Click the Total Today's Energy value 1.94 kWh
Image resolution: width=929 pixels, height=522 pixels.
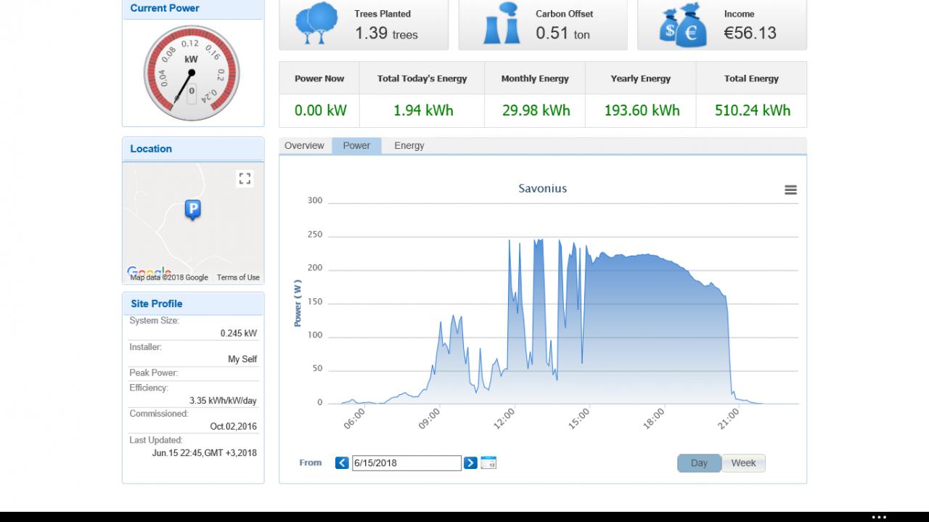pos(423,110)
